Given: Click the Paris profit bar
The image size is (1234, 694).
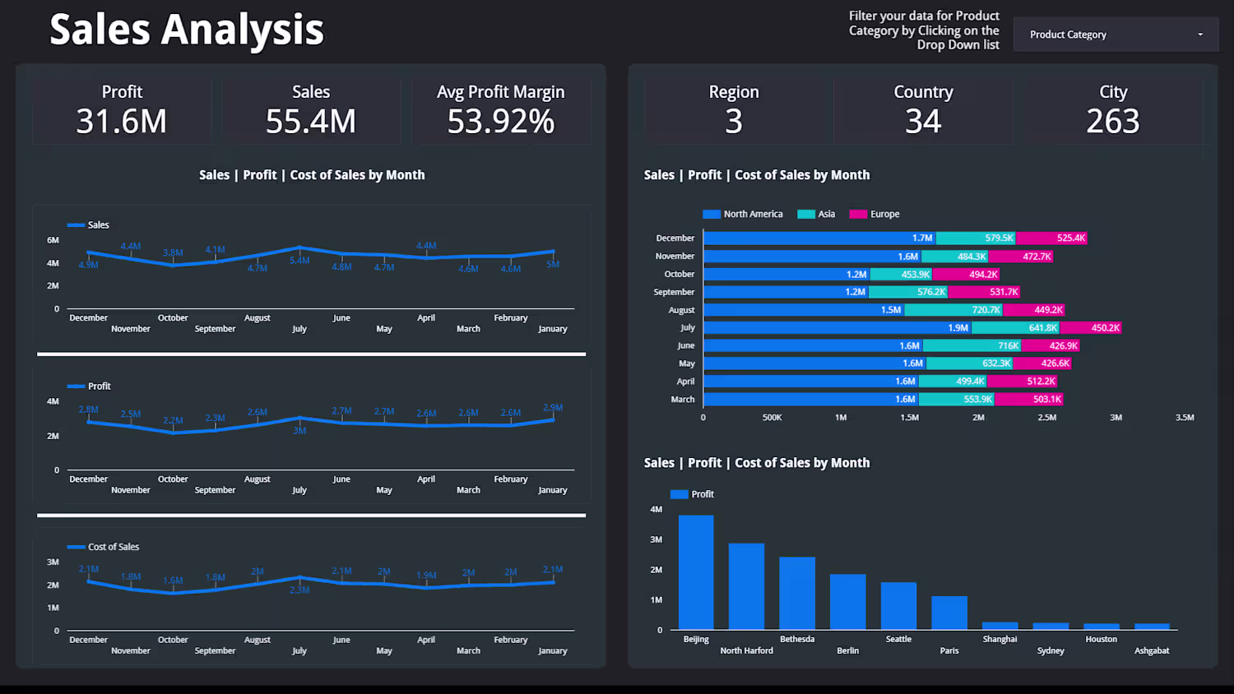Looking at the screenshot, I should (x=949, y=613).
